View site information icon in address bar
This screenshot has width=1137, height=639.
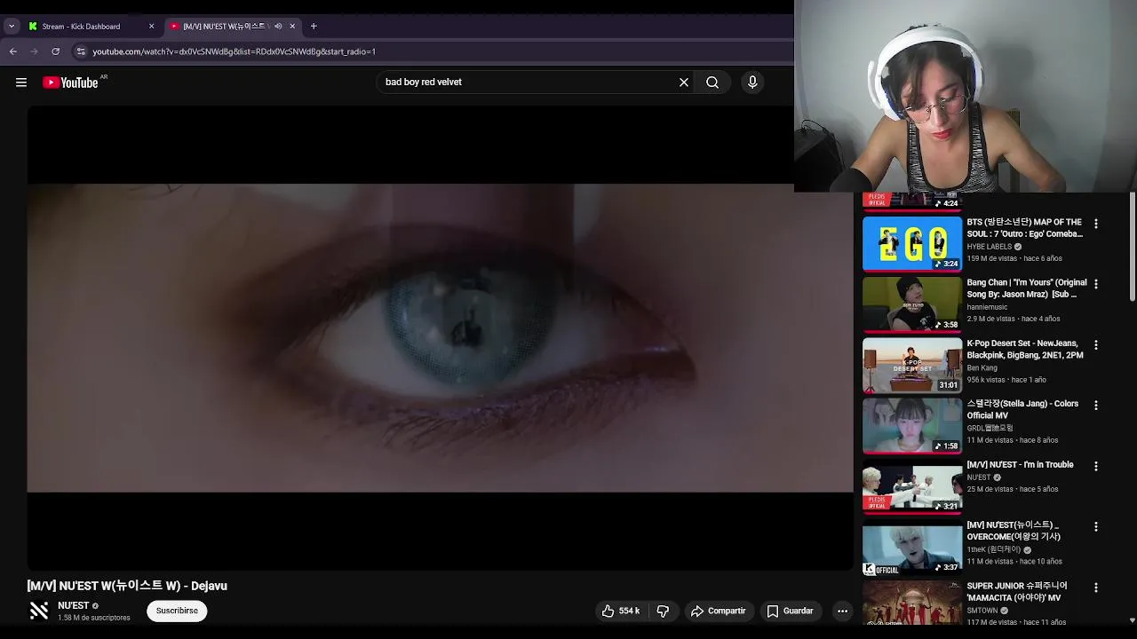click(81, 51)
